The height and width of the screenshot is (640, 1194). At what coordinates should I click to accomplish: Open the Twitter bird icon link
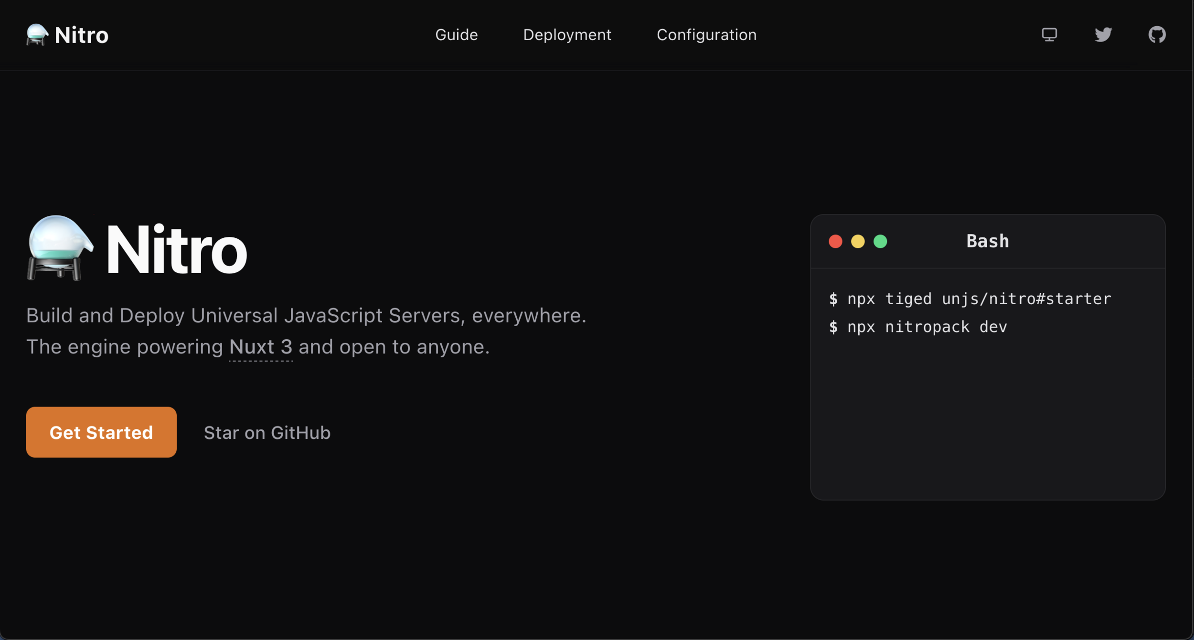1103,35
